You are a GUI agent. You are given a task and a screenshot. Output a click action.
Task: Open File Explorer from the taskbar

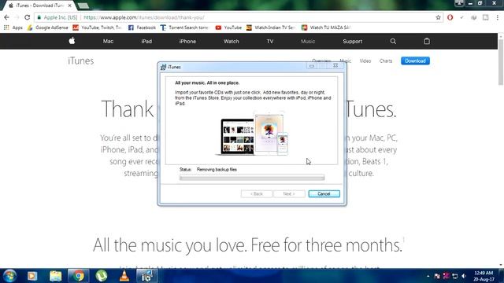[x=55, y=276]
